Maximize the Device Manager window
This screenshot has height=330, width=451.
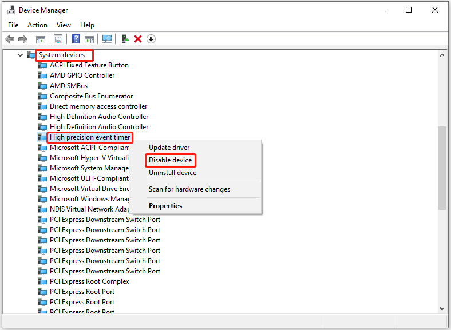(409, 10)
